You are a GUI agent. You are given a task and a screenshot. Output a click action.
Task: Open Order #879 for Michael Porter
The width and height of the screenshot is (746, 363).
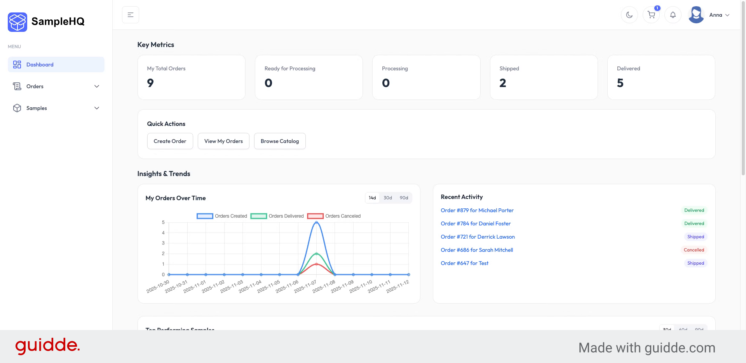coord(477,210)
